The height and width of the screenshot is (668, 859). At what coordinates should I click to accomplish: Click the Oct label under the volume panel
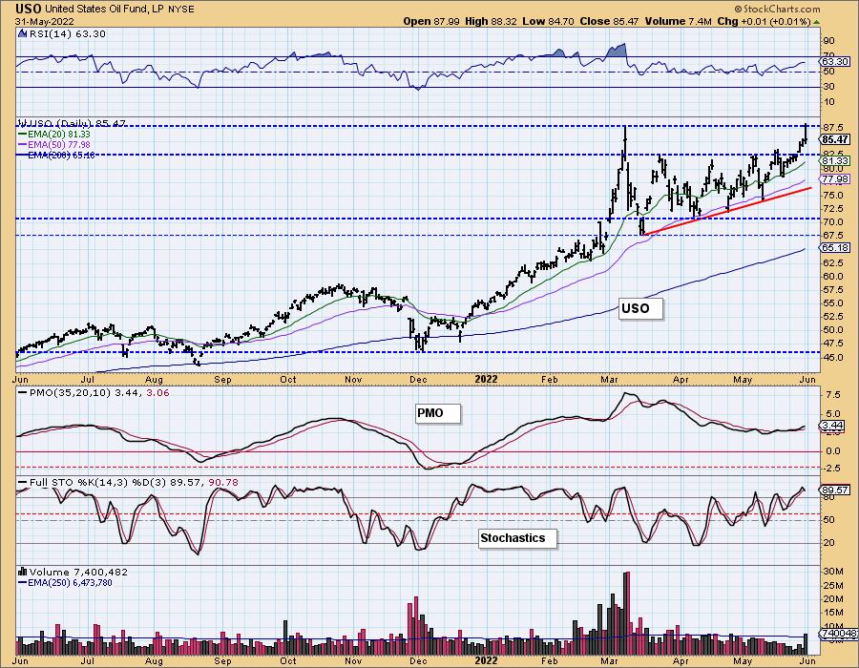tap(287, 661)
